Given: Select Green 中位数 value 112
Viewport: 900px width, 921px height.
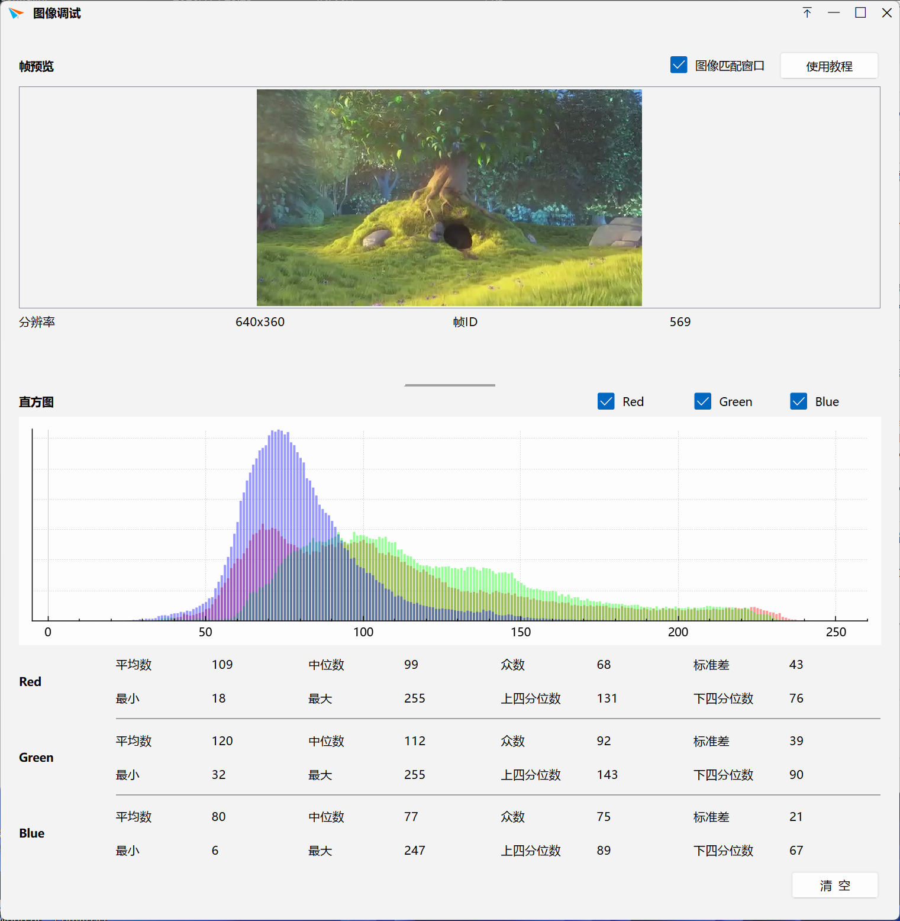Looking at the screenshot, I should (415, 741).
